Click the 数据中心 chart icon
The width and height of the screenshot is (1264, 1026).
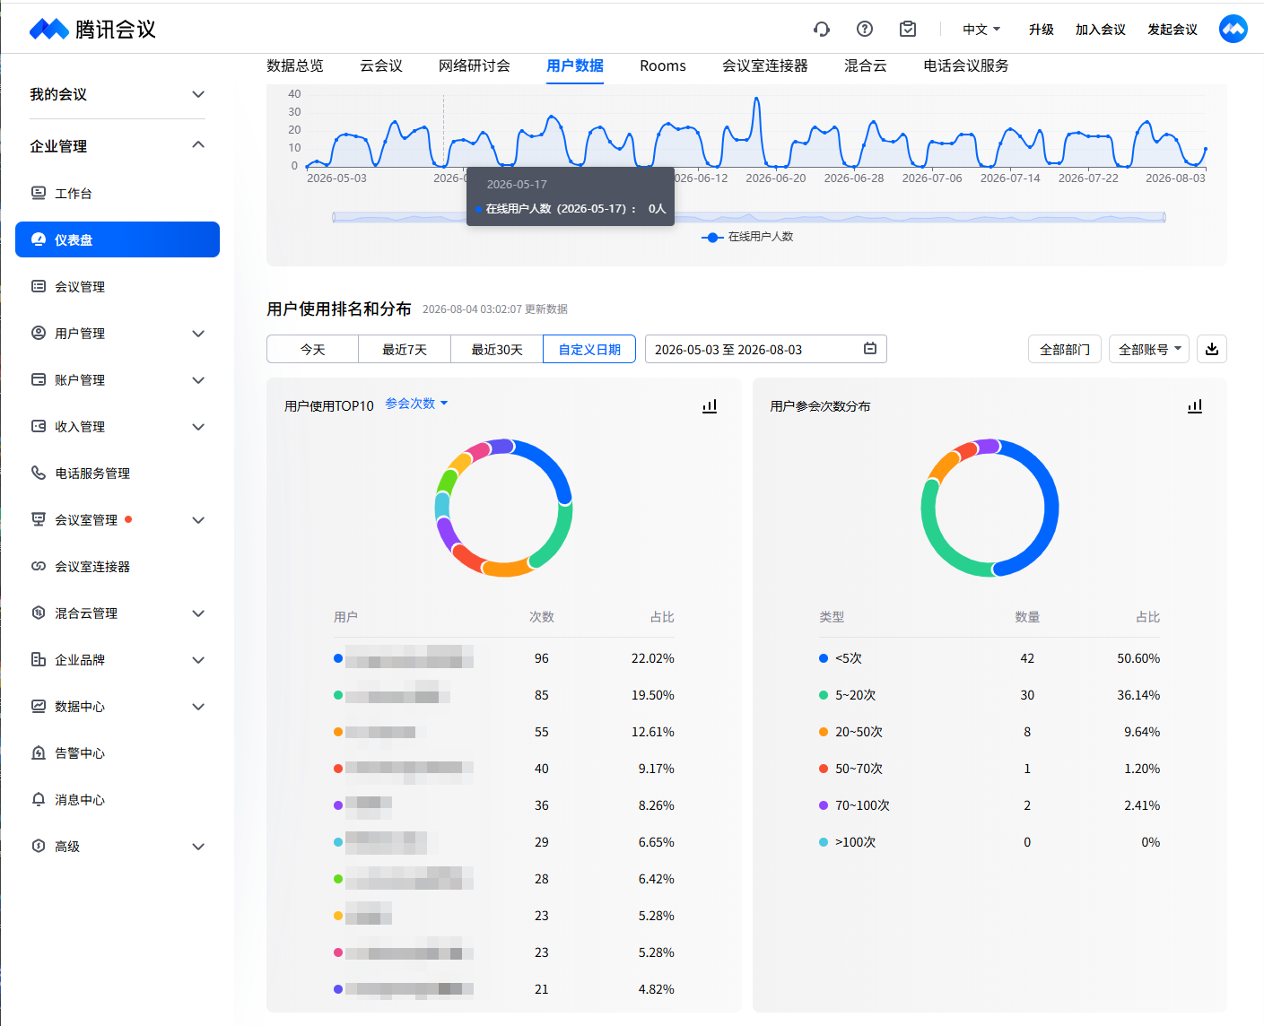pos(39,706)
